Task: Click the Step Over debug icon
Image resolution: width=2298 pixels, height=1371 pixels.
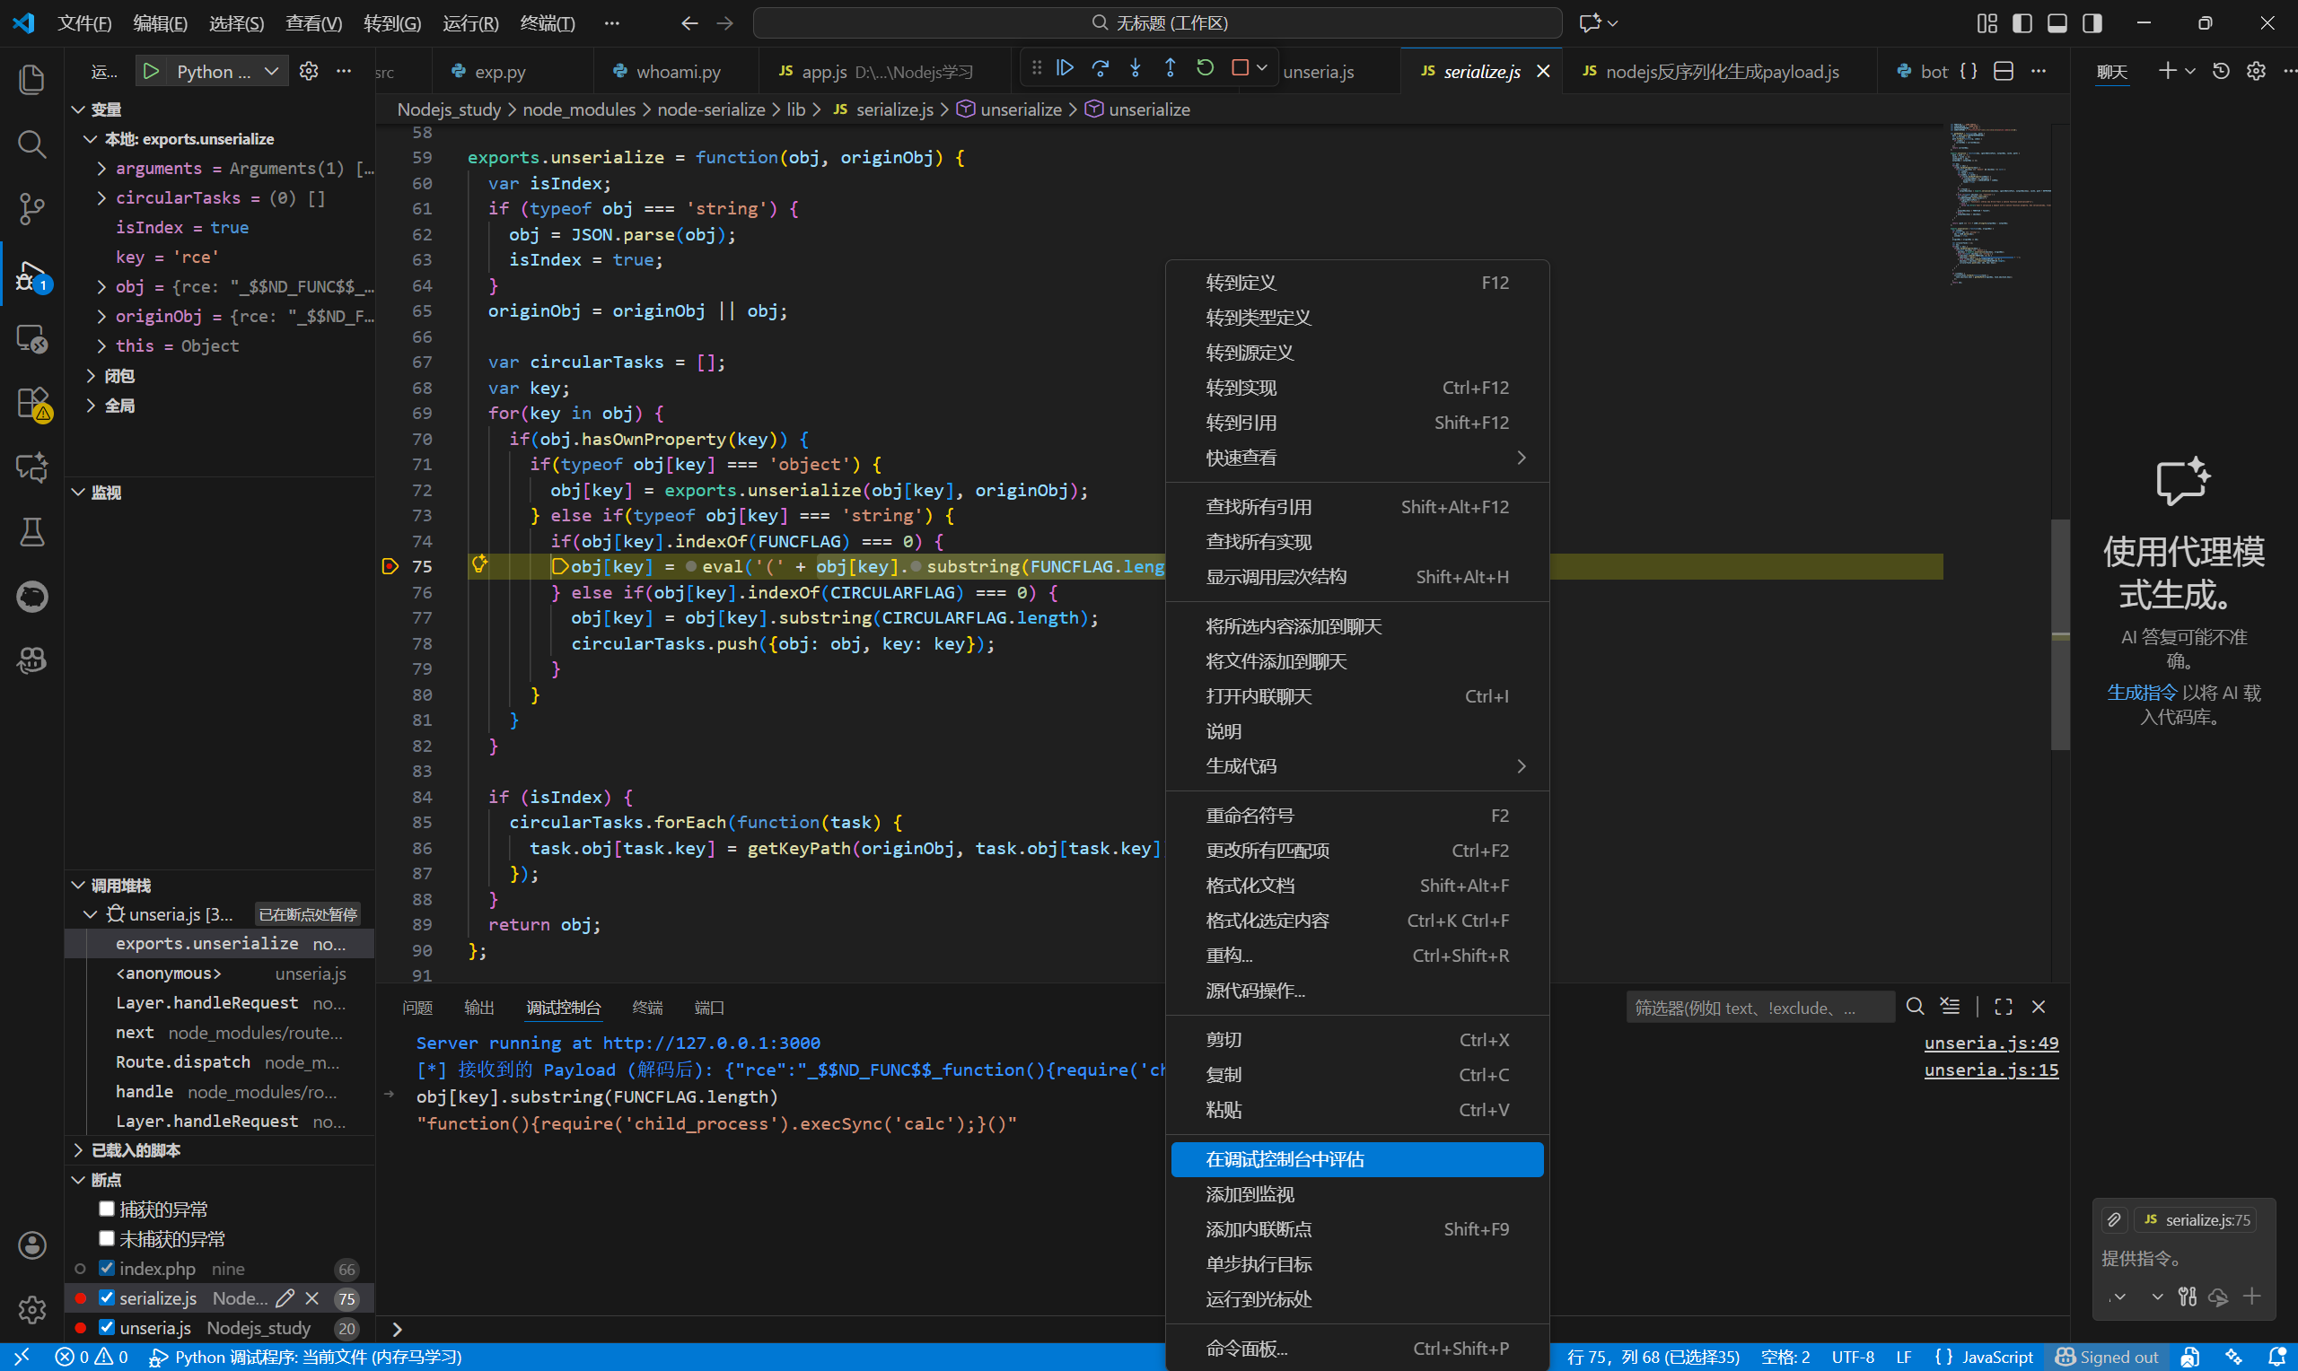Action: (x=1100, y=68)
